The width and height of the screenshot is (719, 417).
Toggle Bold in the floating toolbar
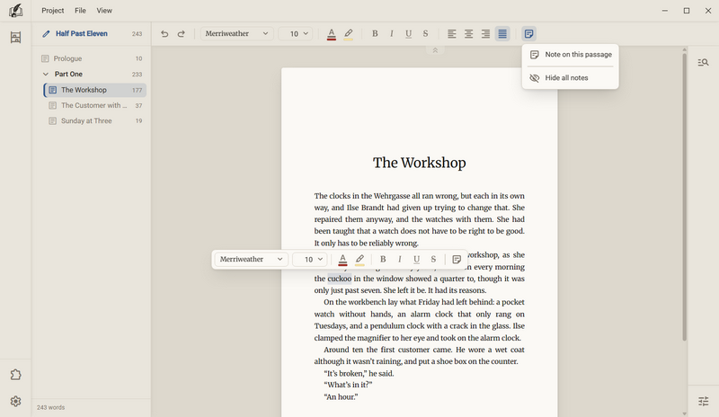point(383,259)
